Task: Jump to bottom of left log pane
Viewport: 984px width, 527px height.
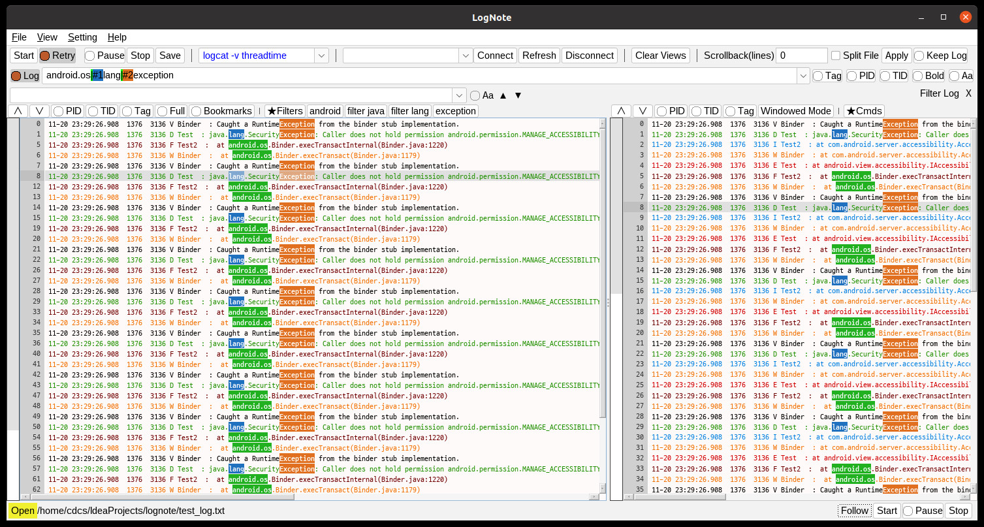Action: click(x=39, y=111)
